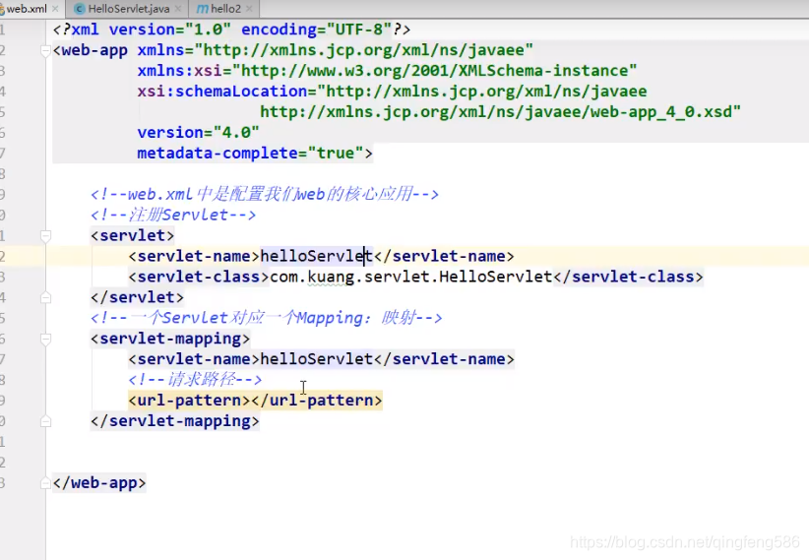The height and width of the screenshot is (560, 809).
Task: Close the web.xml tab
Action: pyautogui.click(x=55, y=9)
